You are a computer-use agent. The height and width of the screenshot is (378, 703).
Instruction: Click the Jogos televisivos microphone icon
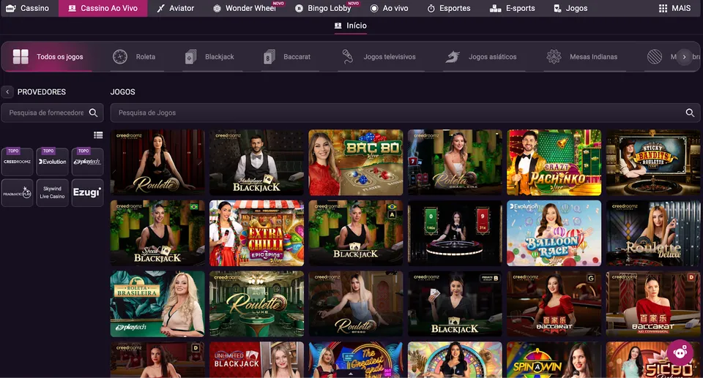[x=347, y=57]
